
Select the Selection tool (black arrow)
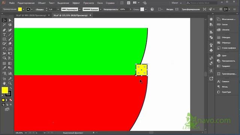tap(4, 20)
